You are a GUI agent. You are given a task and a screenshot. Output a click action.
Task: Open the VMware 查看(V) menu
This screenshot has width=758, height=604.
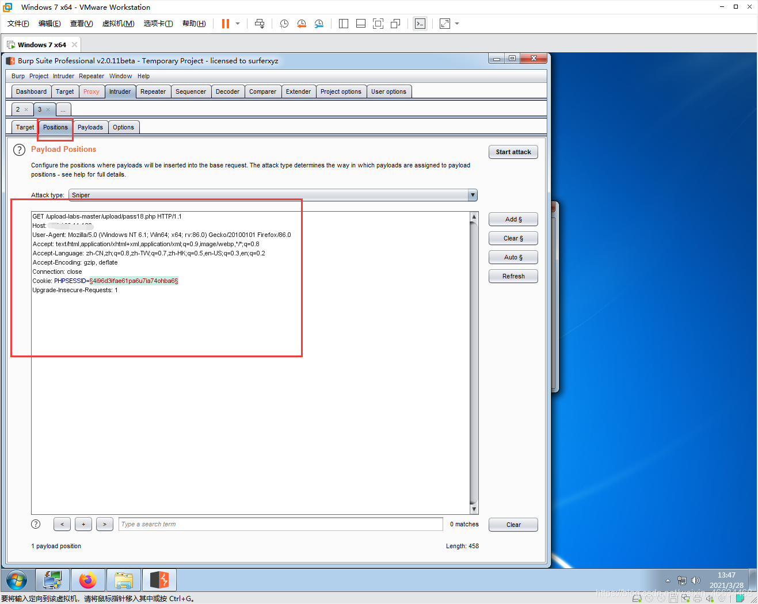pos(81,24)
